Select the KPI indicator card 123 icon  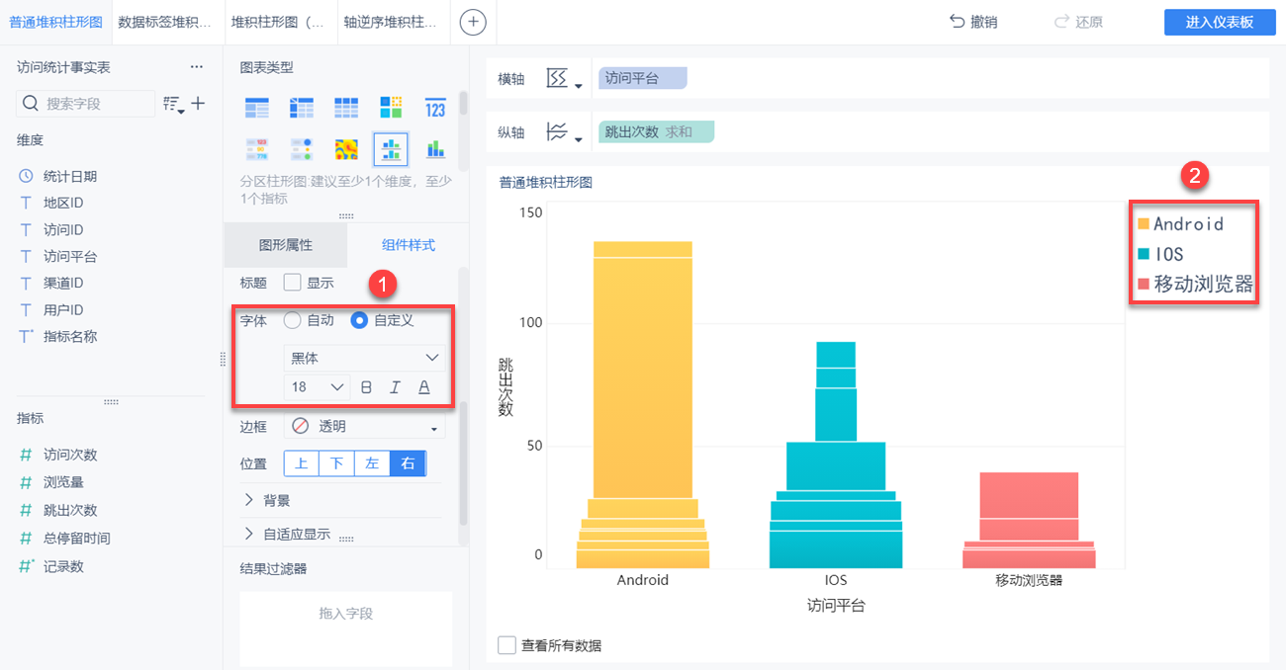click(x=435, y=108)
